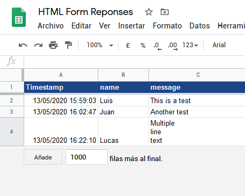
Task: Select cell with 13/05/2020 16:02:47
Action: pyautogui.click(x=61, y=112)
